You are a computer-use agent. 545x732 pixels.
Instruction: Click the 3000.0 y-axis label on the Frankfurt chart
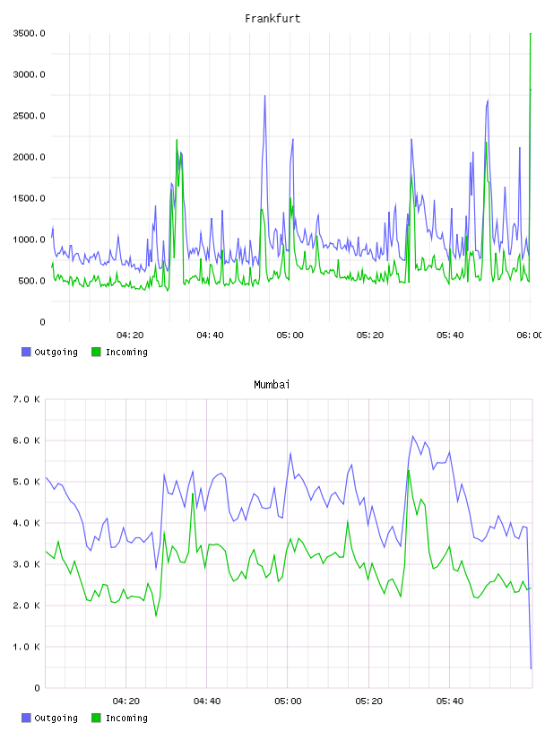[29, 74]
